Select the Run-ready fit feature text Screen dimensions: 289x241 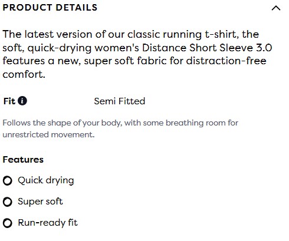tap(48, 223)
